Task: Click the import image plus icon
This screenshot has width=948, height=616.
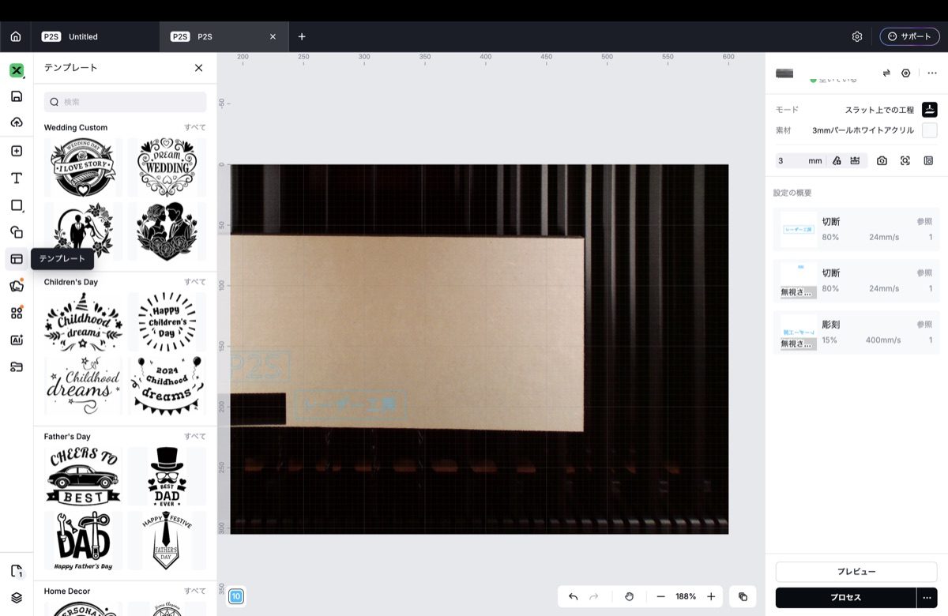Action: pyautogui.click(x=17, y=151)
